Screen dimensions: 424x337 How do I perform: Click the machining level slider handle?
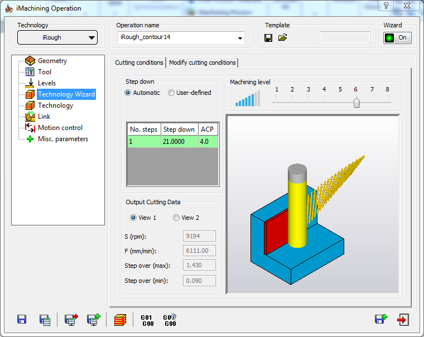tap(356, 103)
